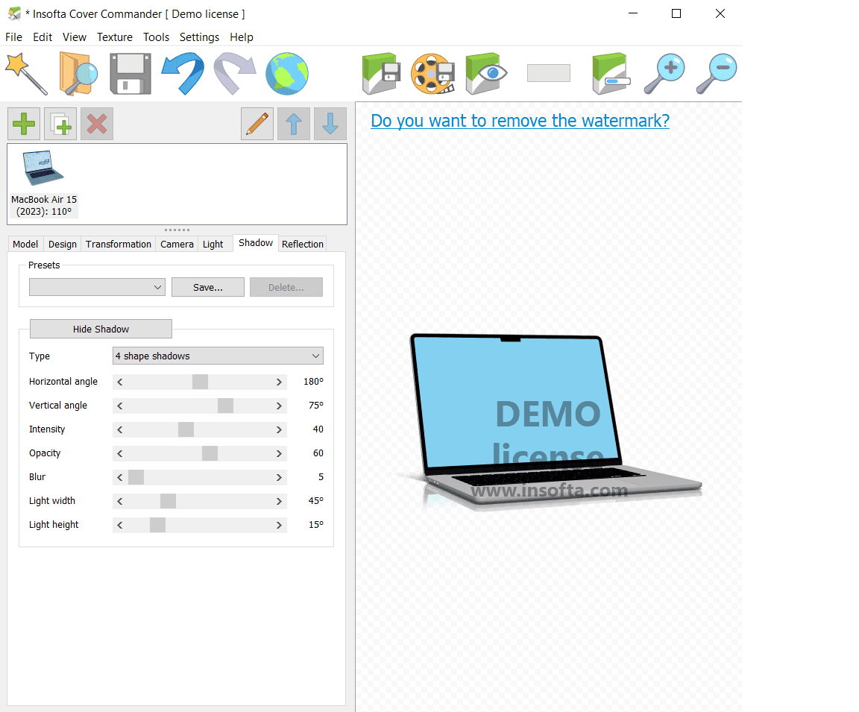Expand the Presets dropdown

tap(97, 287)
